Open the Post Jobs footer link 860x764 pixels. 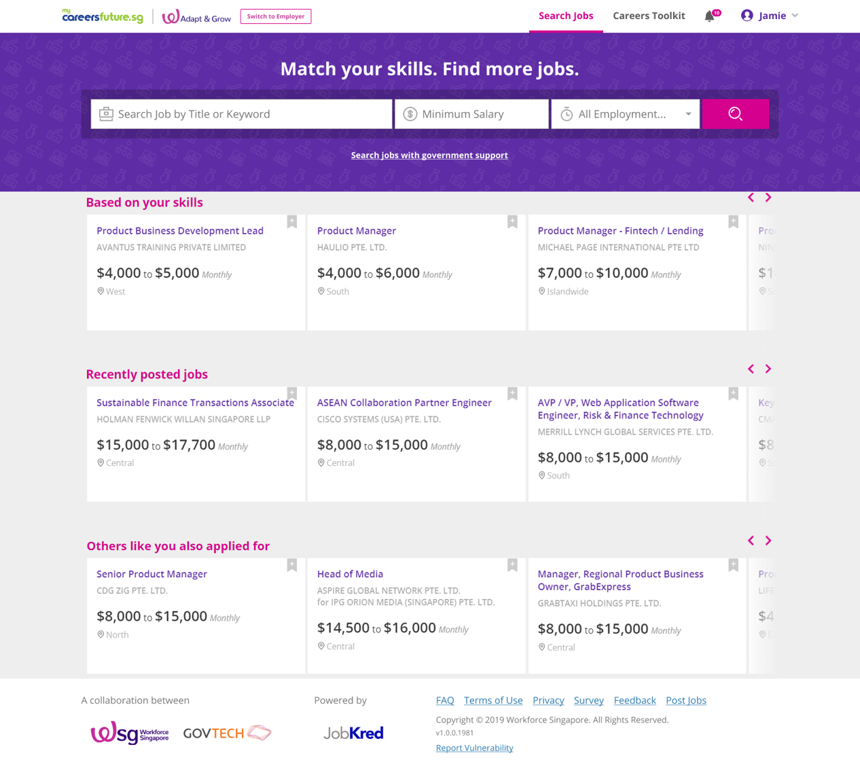pyautogui.click(x=686, y=700)
